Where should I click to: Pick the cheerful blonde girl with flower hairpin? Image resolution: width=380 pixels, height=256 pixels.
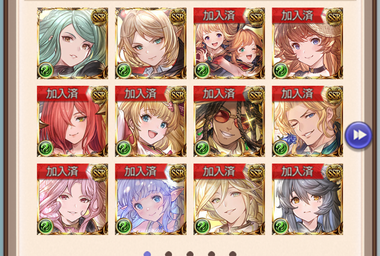(x=151, y=121)
